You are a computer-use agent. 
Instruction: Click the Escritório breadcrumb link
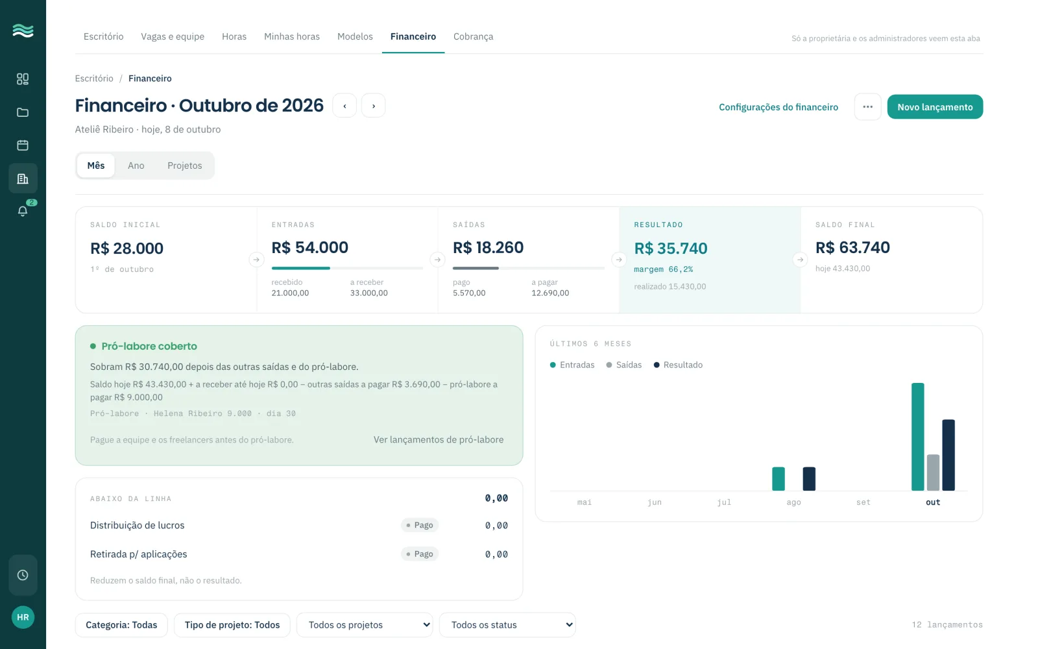tap(94, 79)
